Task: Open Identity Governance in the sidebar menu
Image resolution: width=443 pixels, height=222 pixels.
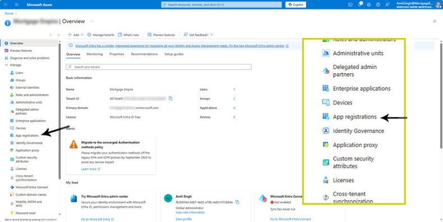Action: coord(29,143)
